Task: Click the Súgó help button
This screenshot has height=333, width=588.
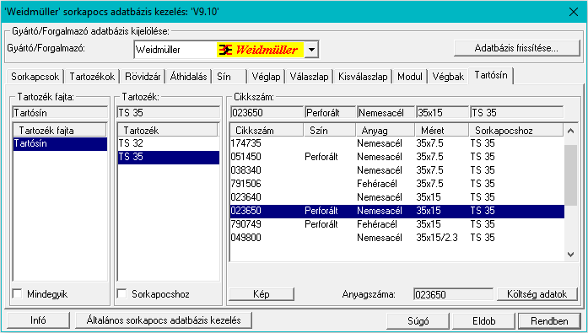Action: 418,321
